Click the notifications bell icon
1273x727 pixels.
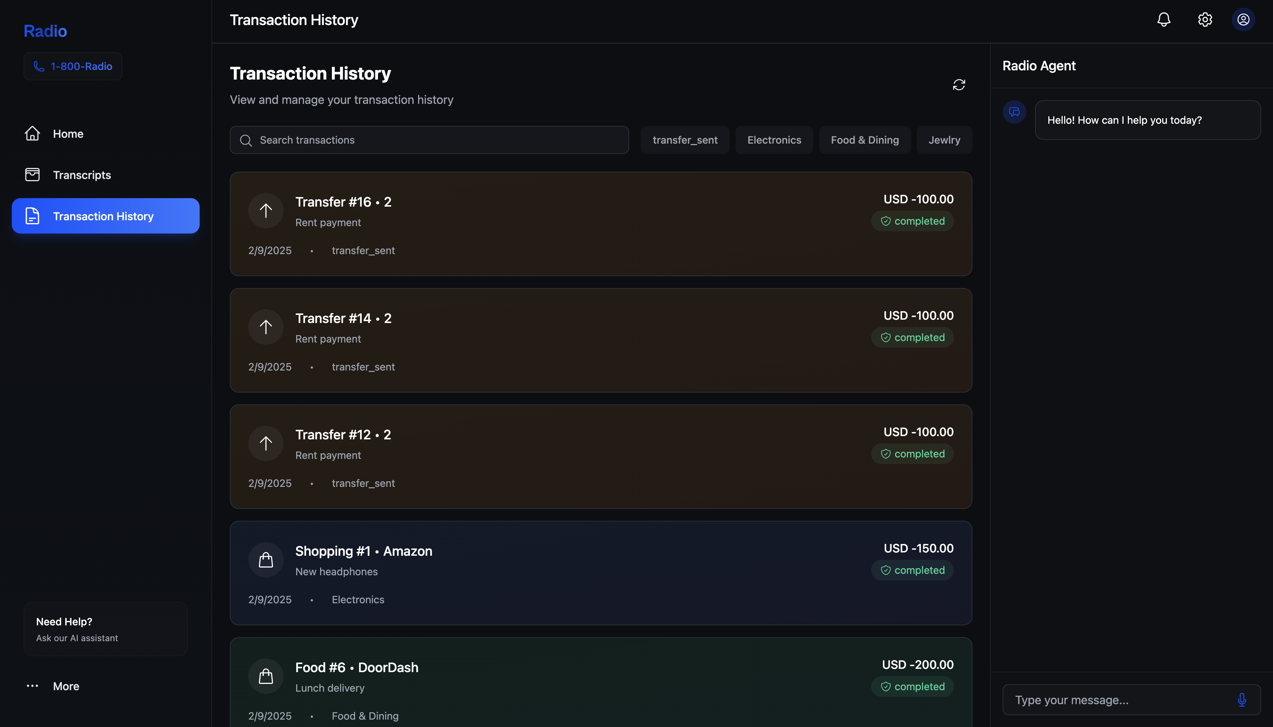coord(1164,20)
